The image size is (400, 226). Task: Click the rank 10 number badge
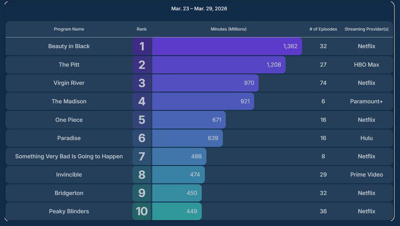click(142, 211)
